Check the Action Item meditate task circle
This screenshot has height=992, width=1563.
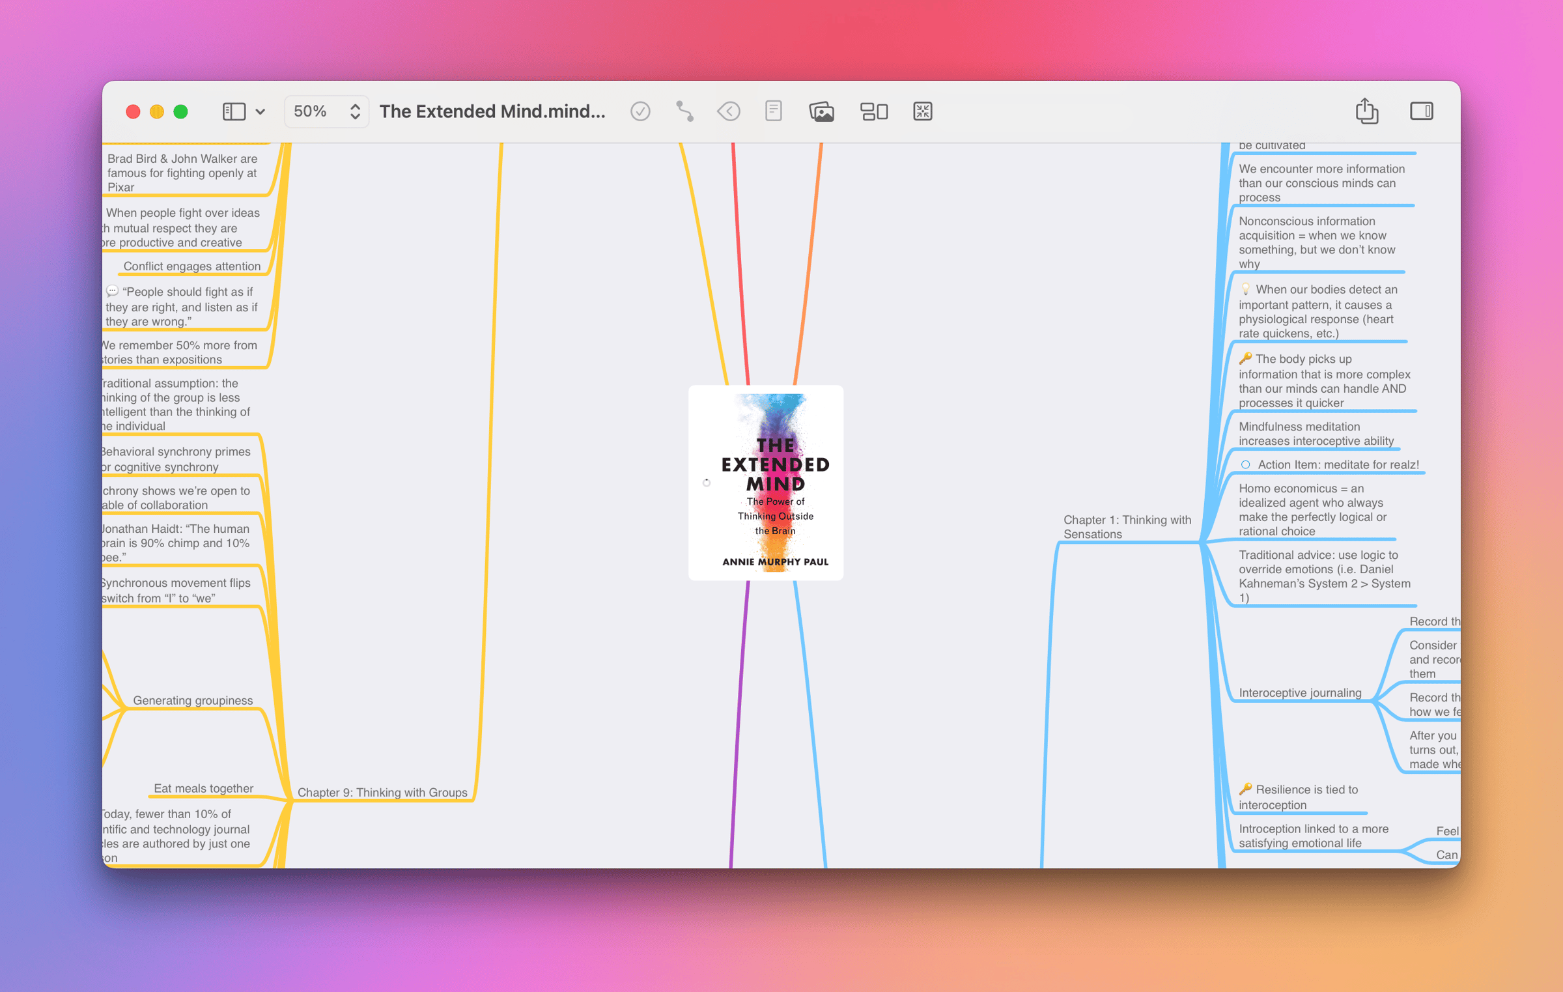[1245, 464]
